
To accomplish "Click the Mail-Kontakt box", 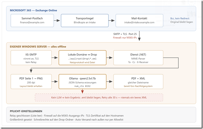I will [x=139, y=20].
